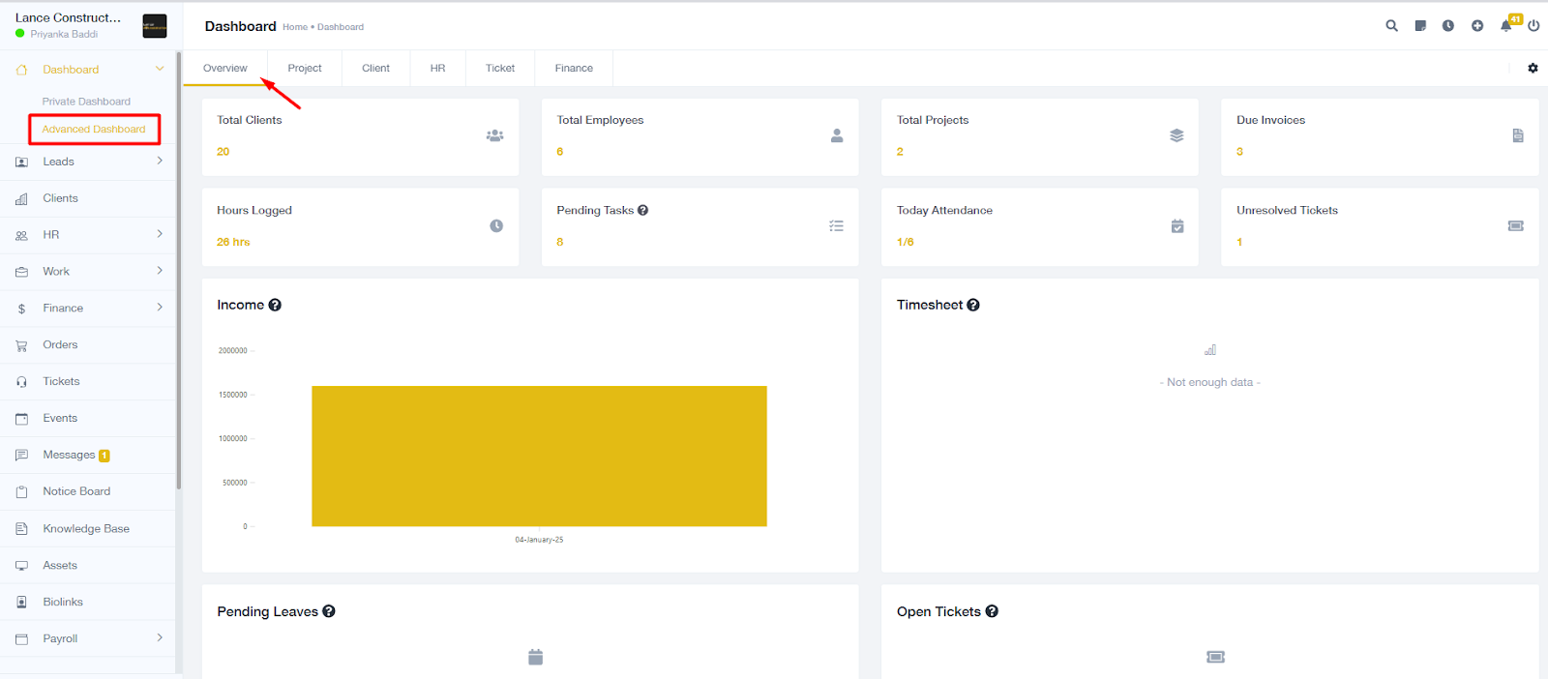This screenshot has width=1548, height=679.
Task: Click the Income help question icon
Action: click(x=275, y=305)
